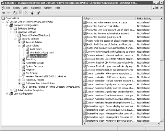Viewport: 165px width, 131px height.
Task: Click the Scripts (Startup/Shutdown) icon
Action: [x=19, y=35]
